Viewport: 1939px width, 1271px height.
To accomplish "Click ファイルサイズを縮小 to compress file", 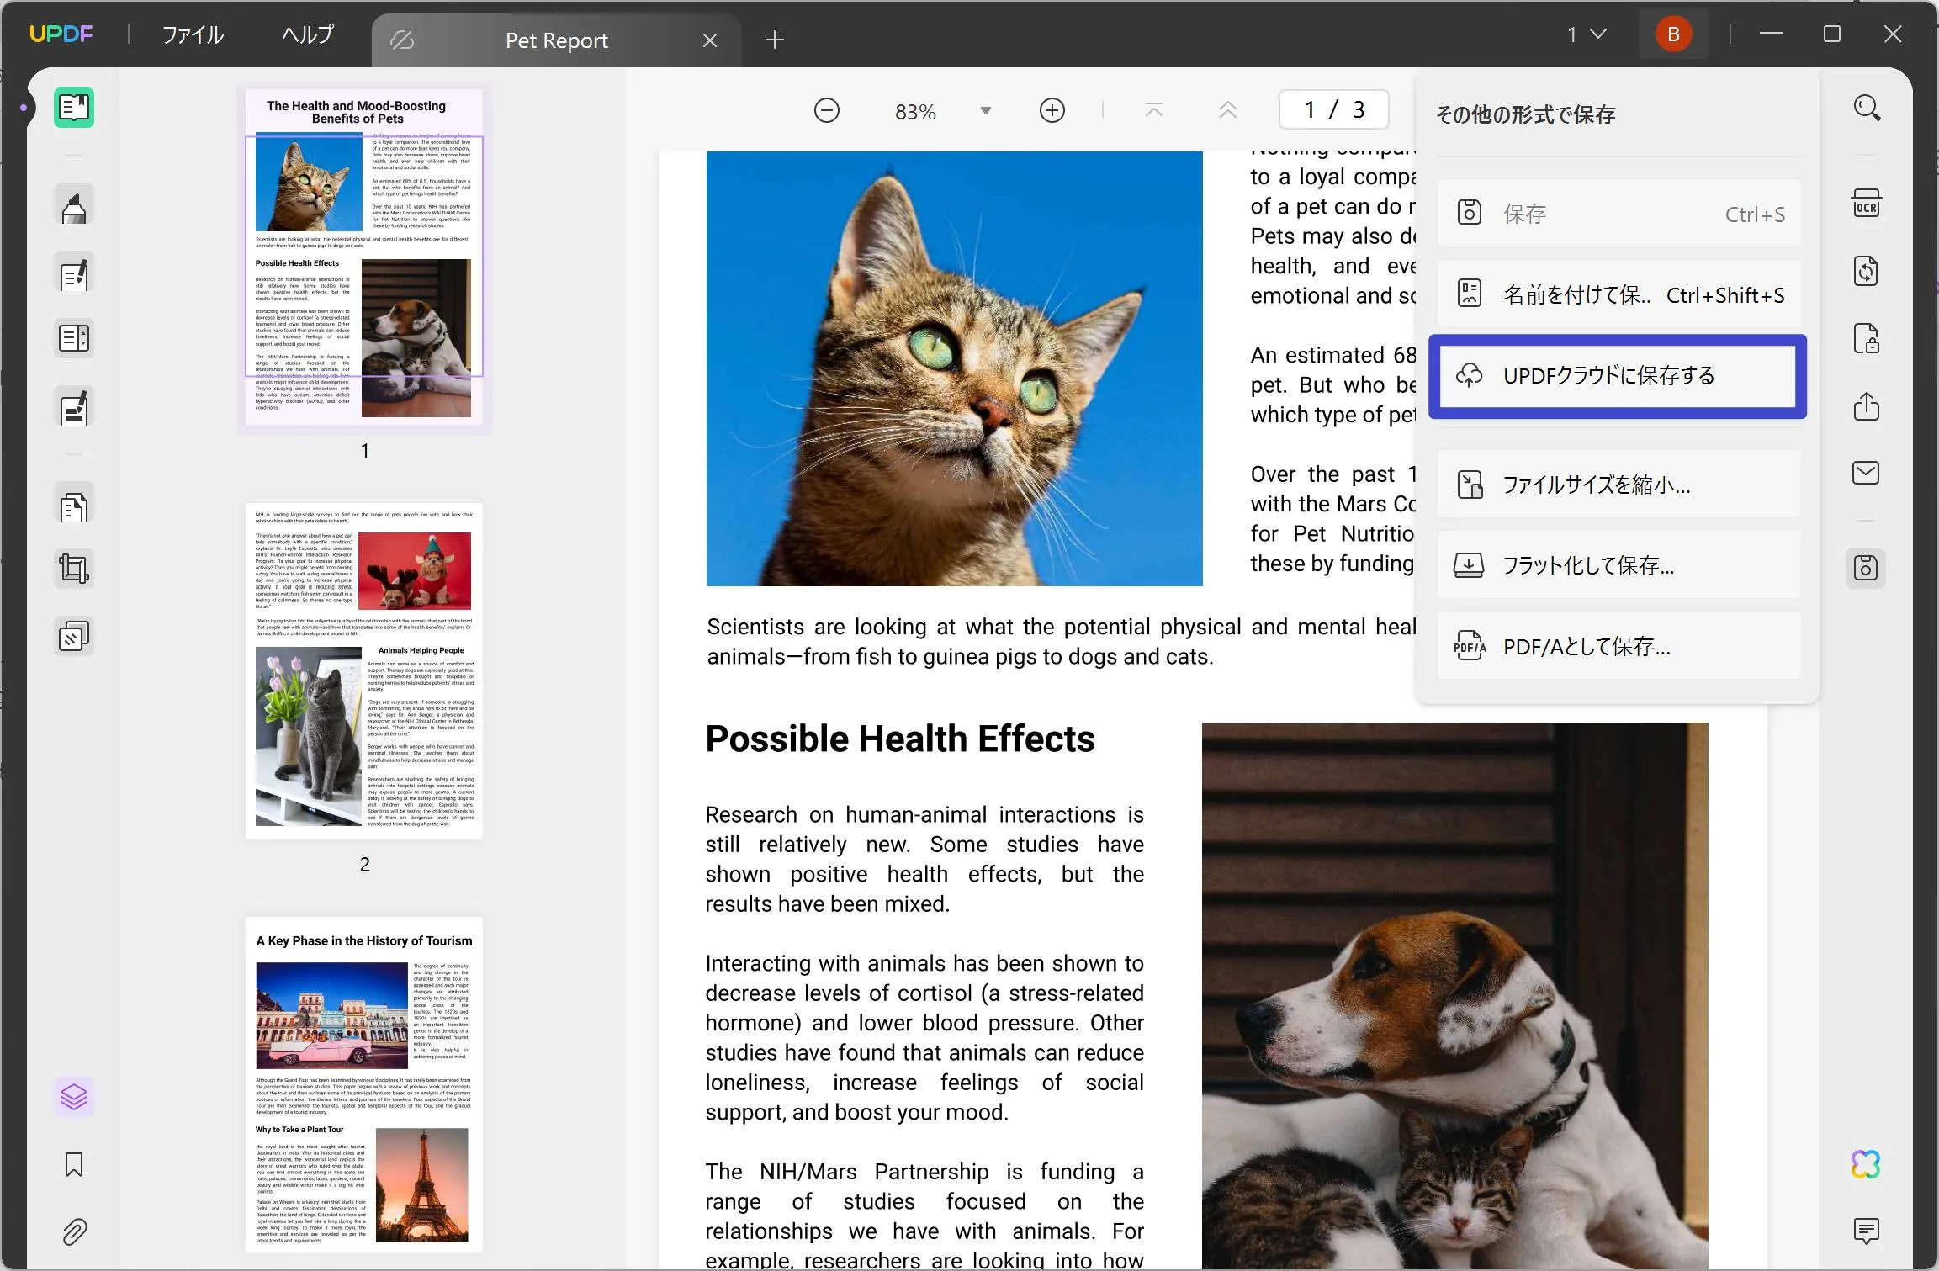I will (x=1618, y=484).
